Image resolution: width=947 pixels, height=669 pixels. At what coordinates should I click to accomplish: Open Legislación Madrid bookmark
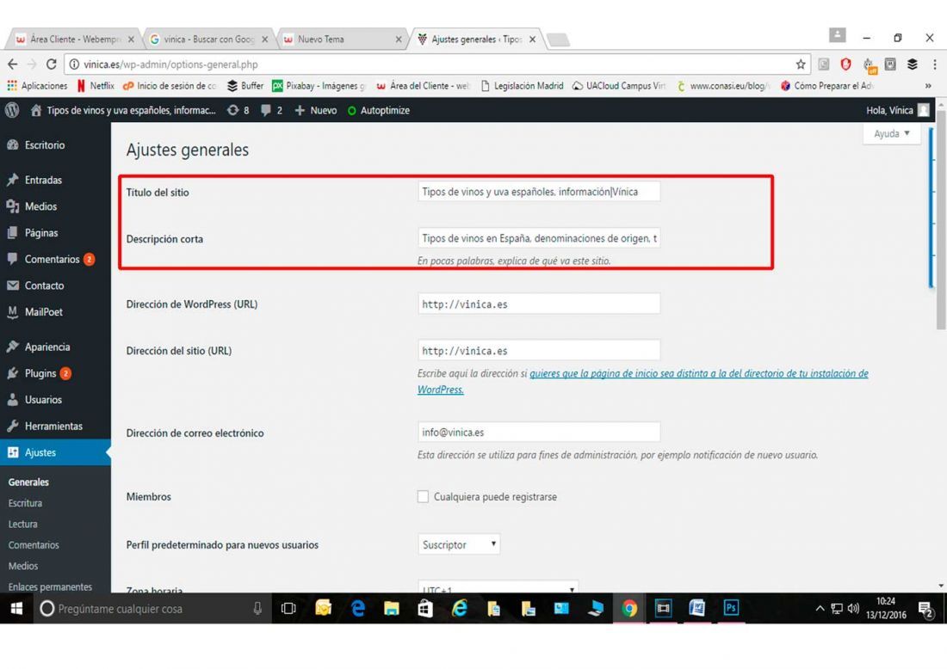[x=522, y=86]
